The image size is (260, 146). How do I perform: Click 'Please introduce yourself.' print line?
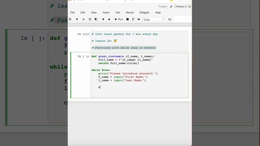[128, 73]
